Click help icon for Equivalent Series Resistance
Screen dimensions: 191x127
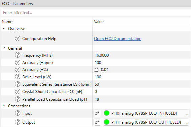coord(18,84)
